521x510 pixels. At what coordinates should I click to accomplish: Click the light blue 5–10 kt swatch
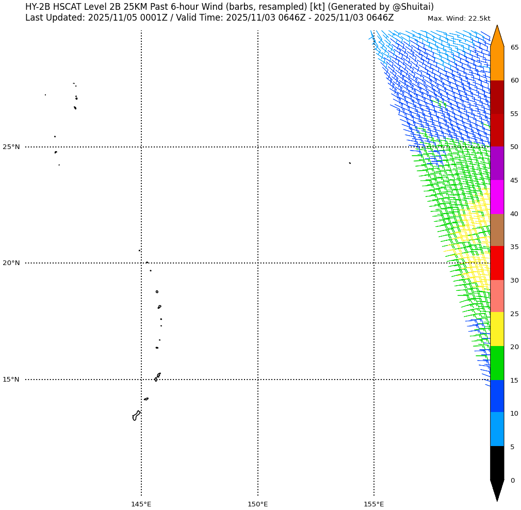tap(497, 429)
